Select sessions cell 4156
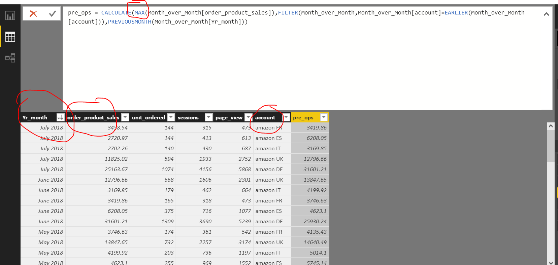Image resolution: width=558 pixels, height=265 pixels. coord(195,169)
